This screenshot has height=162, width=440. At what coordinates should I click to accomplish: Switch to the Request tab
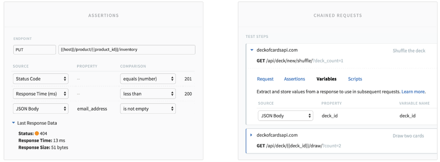265,79
